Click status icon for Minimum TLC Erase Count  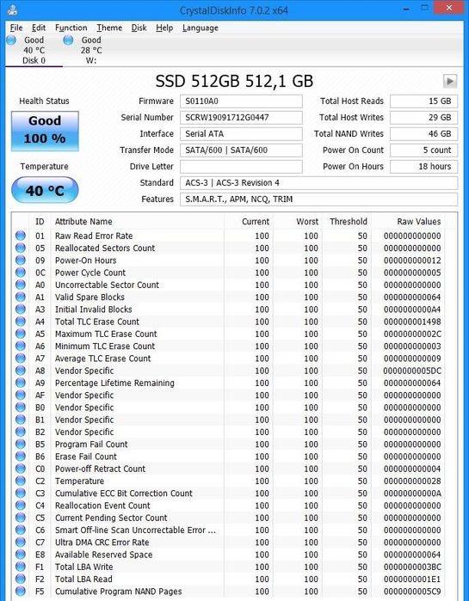[x=21, y=346]
